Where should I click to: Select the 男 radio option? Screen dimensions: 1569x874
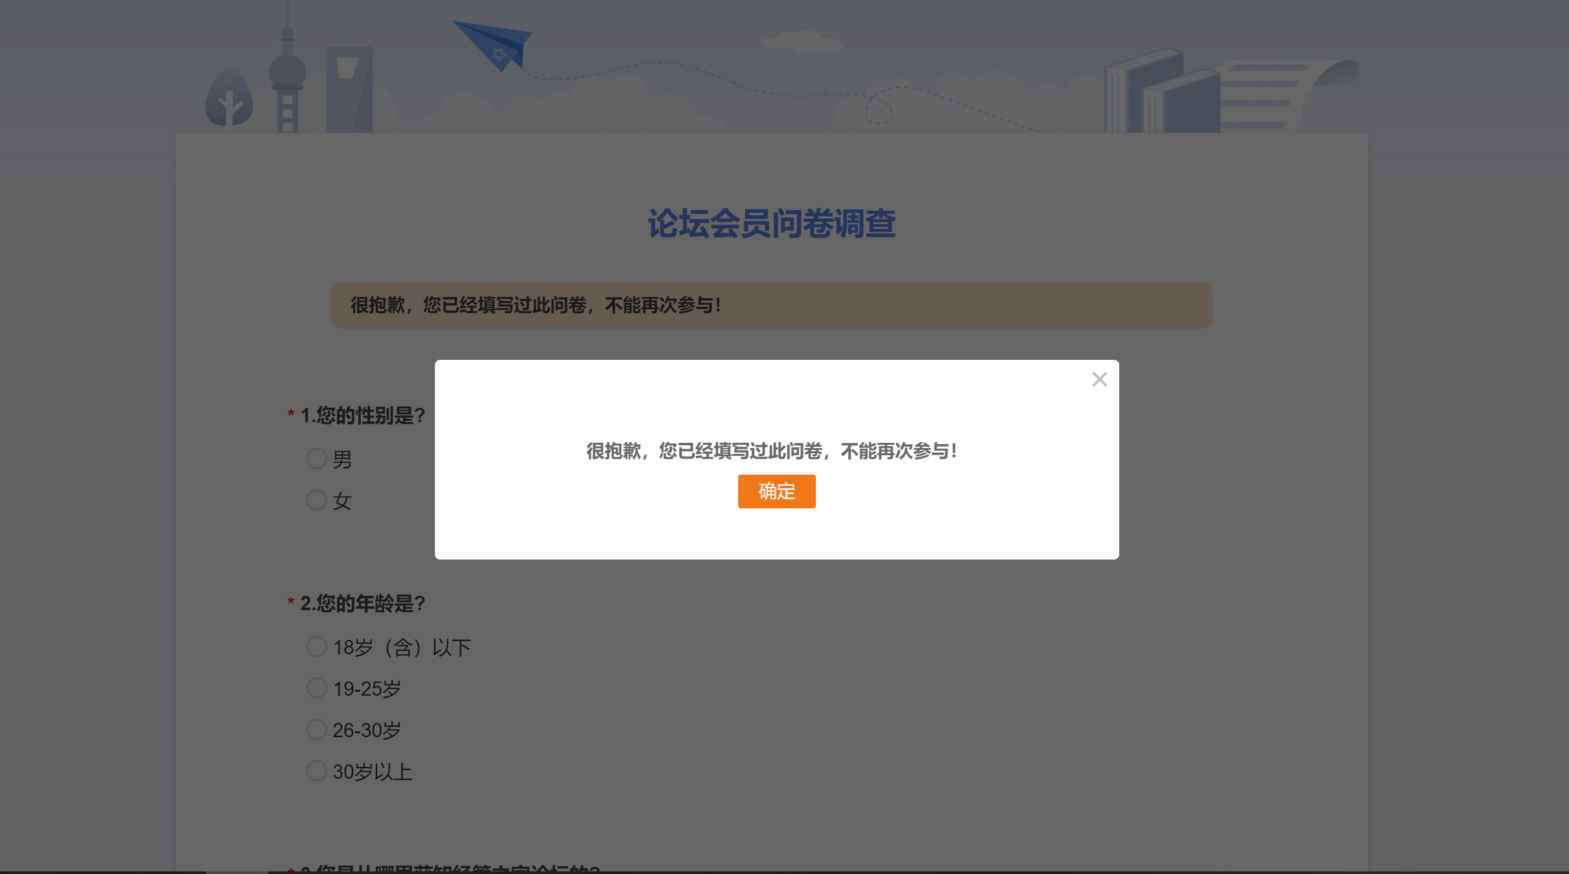click(316, 458)
